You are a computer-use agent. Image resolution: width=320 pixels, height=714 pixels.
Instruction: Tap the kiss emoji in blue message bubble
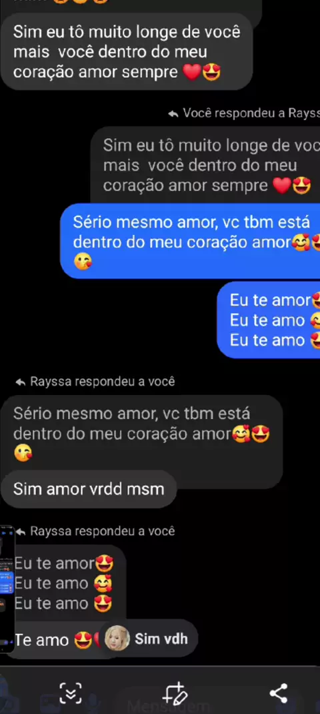tap(83, 262)
